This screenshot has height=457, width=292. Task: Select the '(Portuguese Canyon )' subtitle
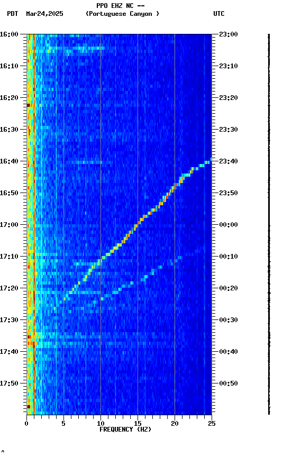122,14
